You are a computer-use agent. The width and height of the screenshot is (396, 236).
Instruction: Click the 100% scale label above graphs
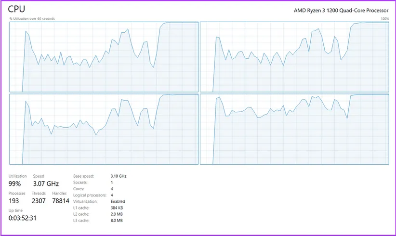coord(384,19)
